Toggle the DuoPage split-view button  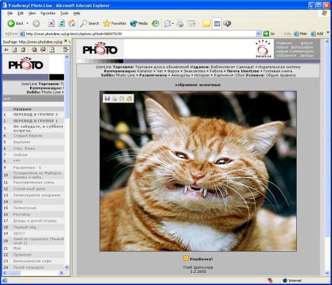click(x=217, y=24)
